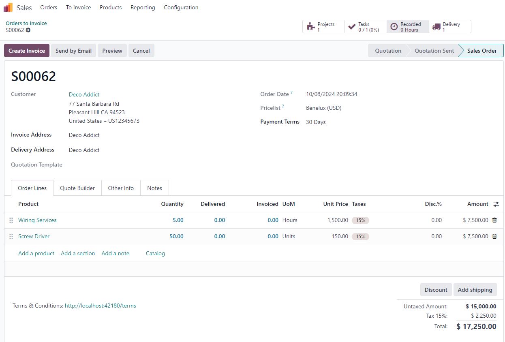The height and width of the screenshot is (342, 505).
Task: Select the Quotation Sent status stage
Action: (x=434, y=51)
